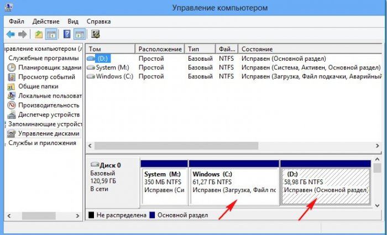Open the Справка menu
The height and width of the screenshot is (235, 387).
[x=98, y=21]
